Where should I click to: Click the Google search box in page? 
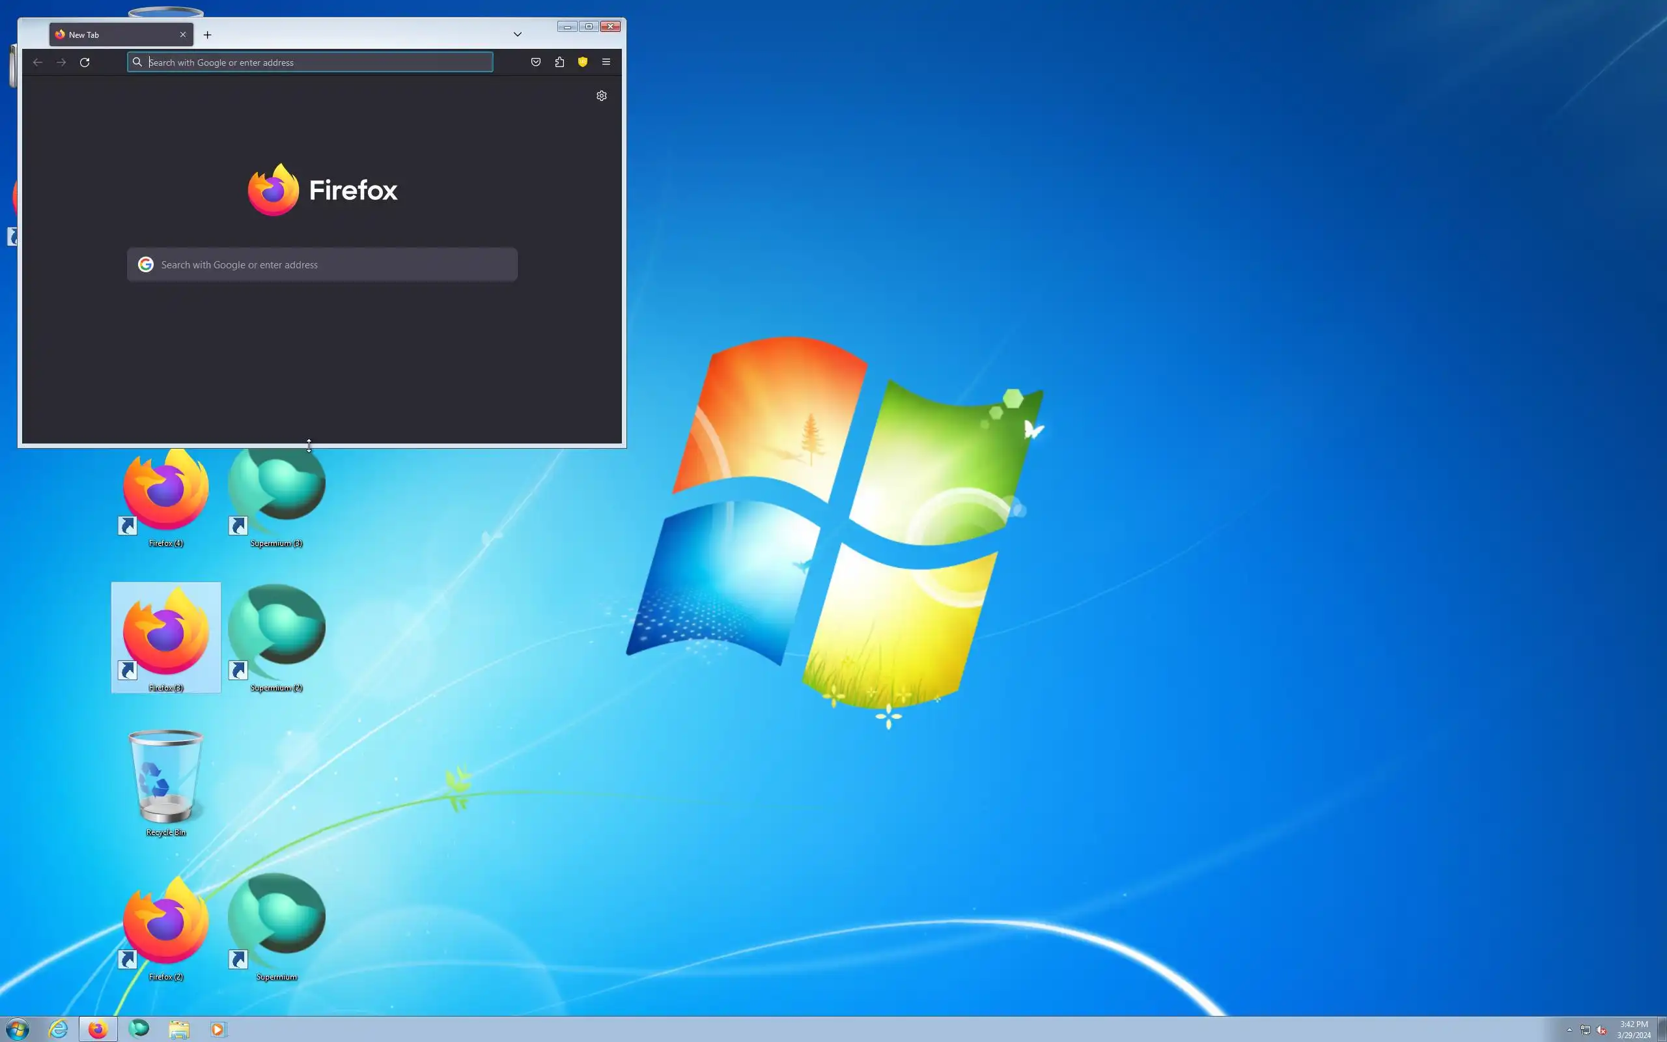[x=331, y=264]
